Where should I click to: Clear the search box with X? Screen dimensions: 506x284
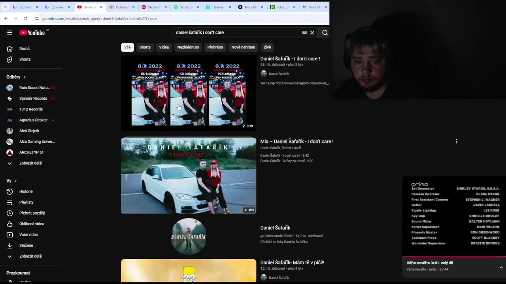(x=312, y=33)
